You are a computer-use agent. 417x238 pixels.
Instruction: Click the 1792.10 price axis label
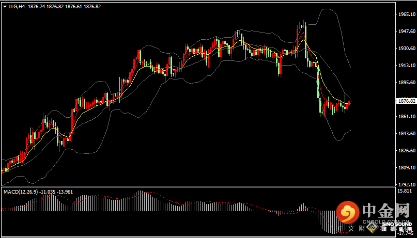coord(407,184)
